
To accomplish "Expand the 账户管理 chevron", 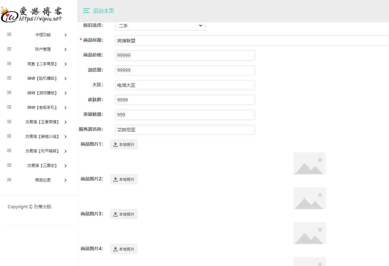I will pyautogui.click(x=65, y=49).
